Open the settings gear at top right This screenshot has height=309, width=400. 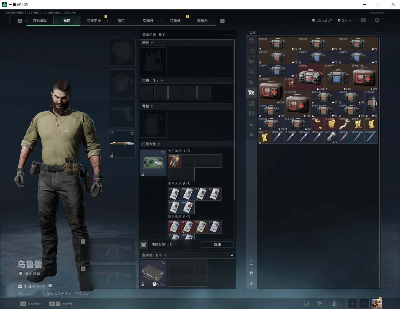click(x=377, y=20)
